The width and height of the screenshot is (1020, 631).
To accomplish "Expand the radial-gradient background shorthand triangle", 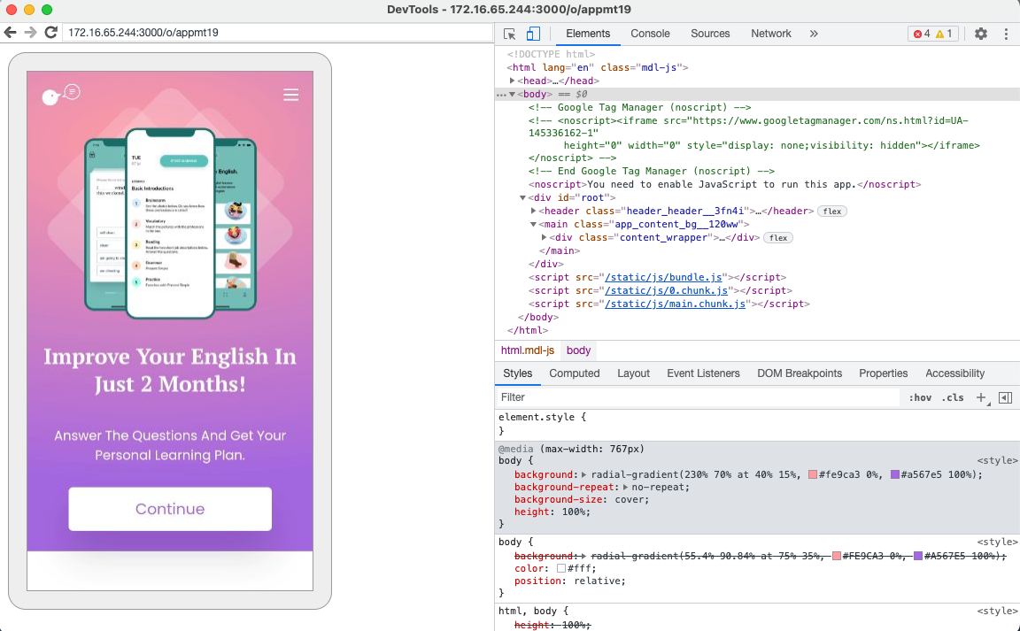I will [x=583, y=475].
